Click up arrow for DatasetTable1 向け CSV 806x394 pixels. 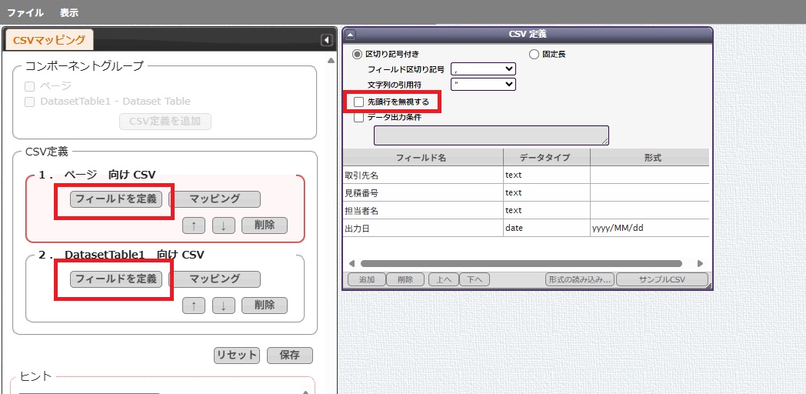(x=193, y=306)
